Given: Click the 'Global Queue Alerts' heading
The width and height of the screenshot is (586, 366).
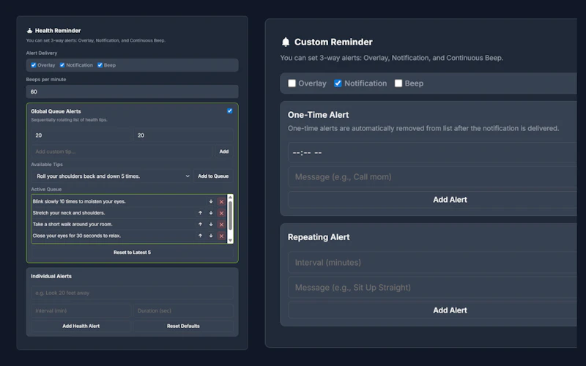Looking at the screenshot, I should coord(56,111).
